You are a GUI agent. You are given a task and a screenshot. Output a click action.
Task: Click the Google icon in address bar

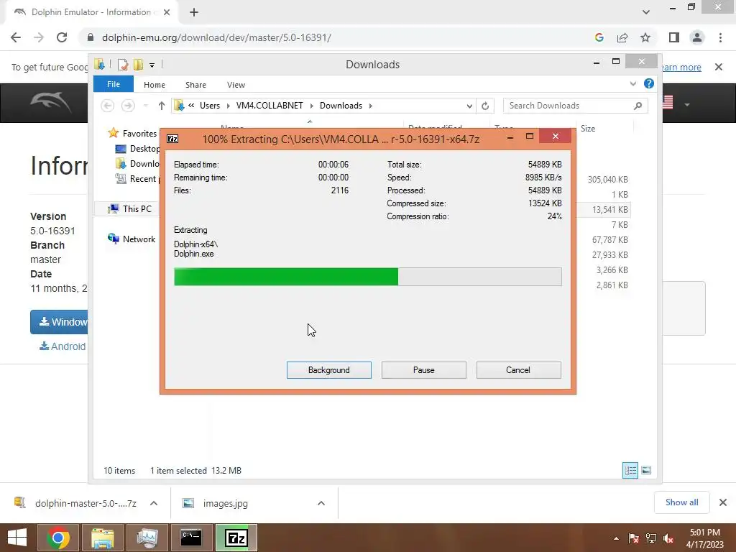(599, 37)
